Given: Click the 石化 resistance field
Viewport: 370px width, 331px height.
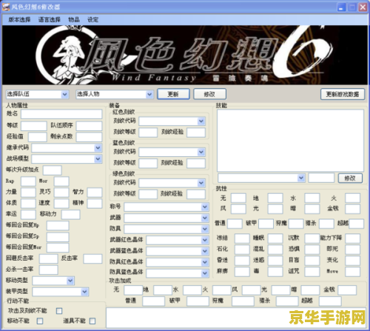Looking at the screenshot, I should (x=242, y=250).
